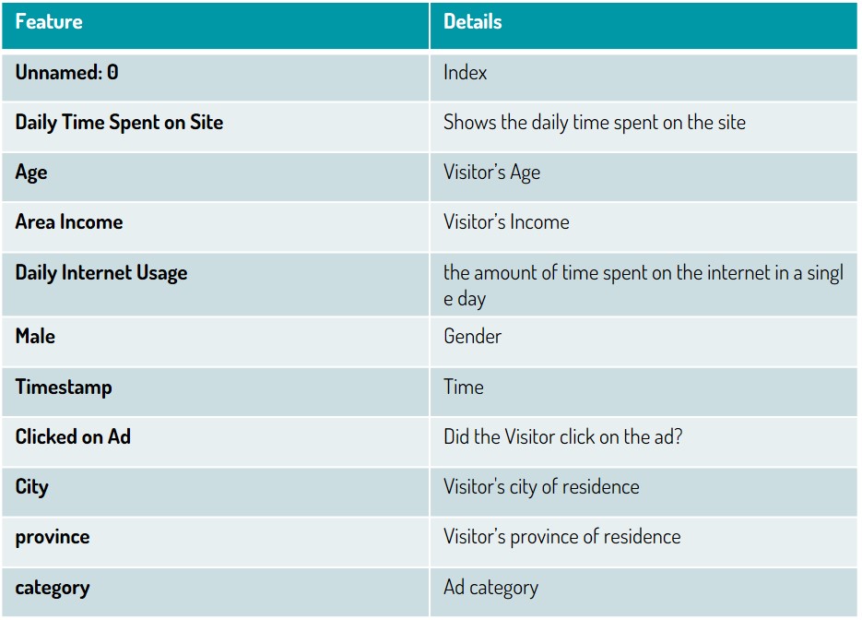862x620 pixels.
Task: Select the 'Daily Time Spent on Site' cell
Action: [x=215, y=127]
